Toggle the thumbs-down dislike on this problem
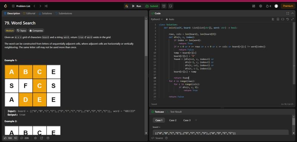 click(16, 138)
